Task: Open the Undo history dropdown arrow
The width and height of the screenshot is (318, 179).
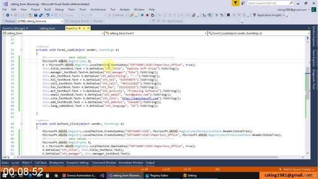Action: [52, 15]
